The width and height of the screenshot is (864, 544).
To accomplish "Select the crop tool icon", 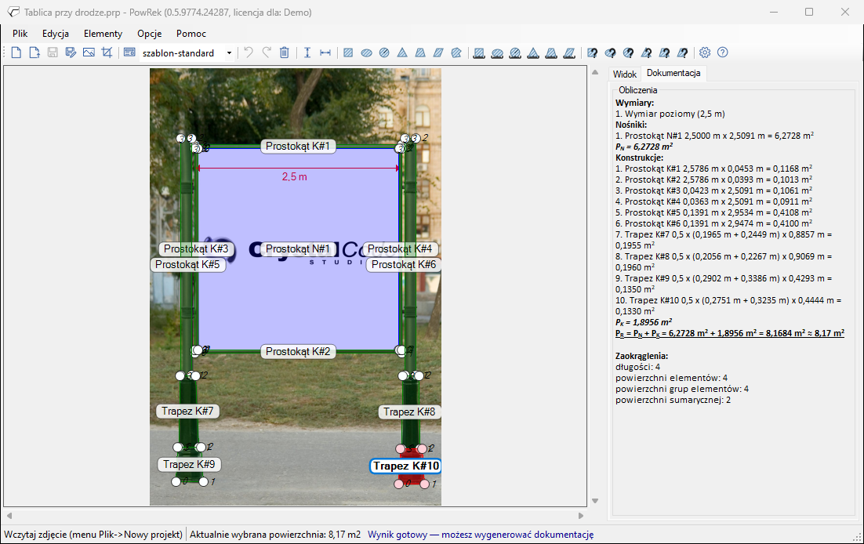I will [x=107, y=53].
